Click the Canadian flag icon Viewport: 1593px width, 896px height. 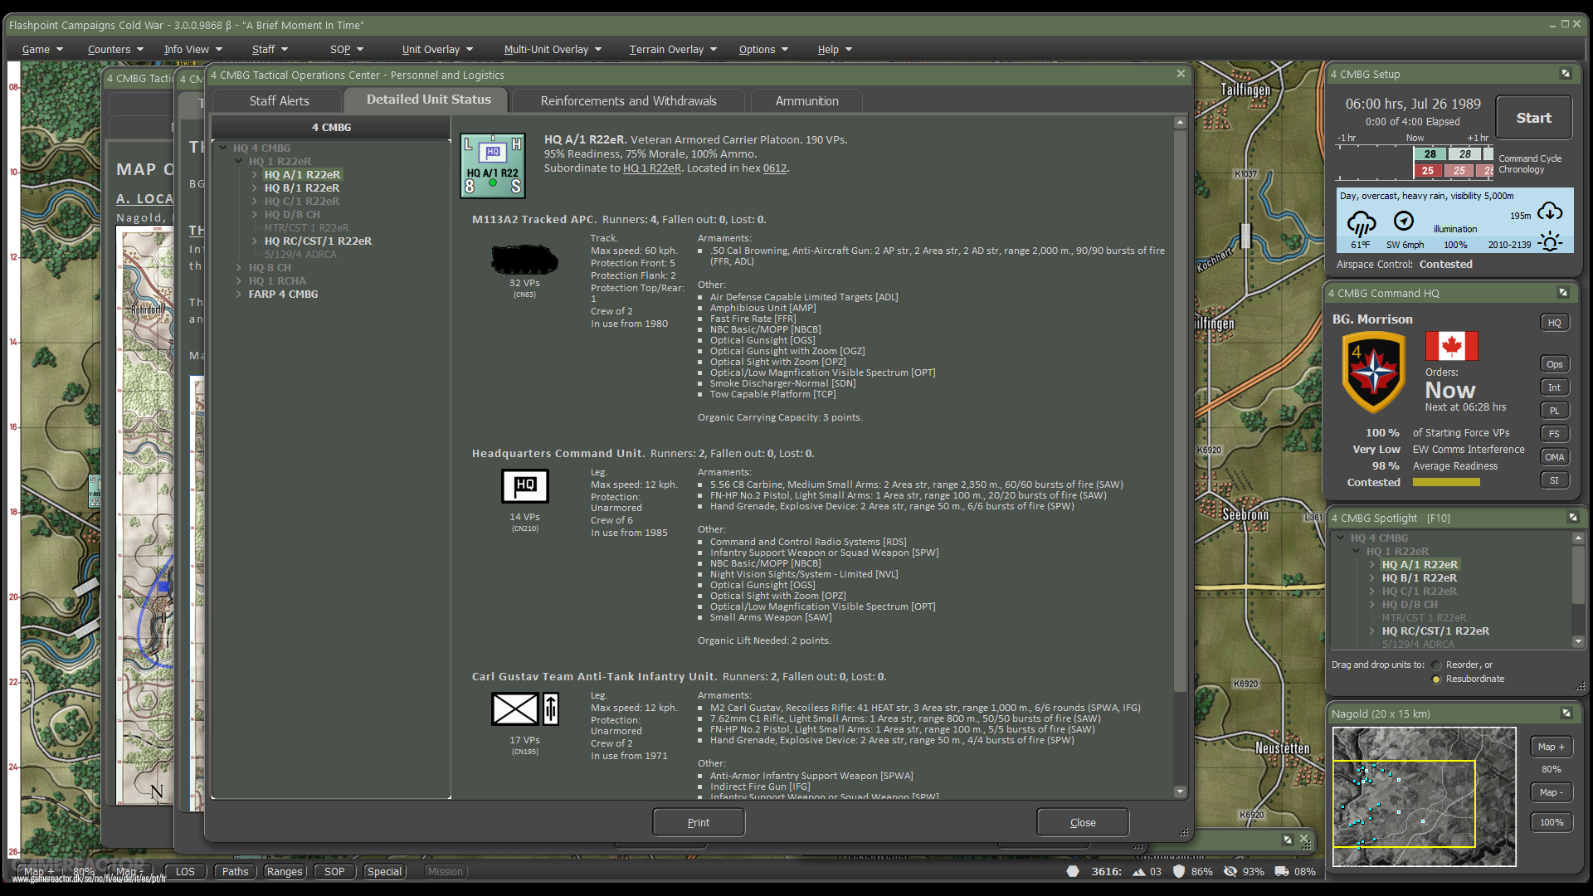click(1451, 346)
